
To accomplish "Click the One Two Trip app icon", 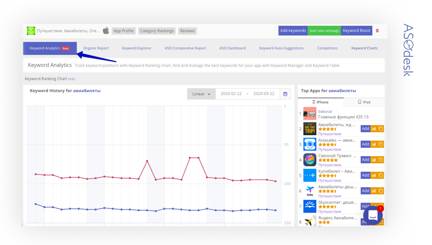I will click(x=310, y=129).
